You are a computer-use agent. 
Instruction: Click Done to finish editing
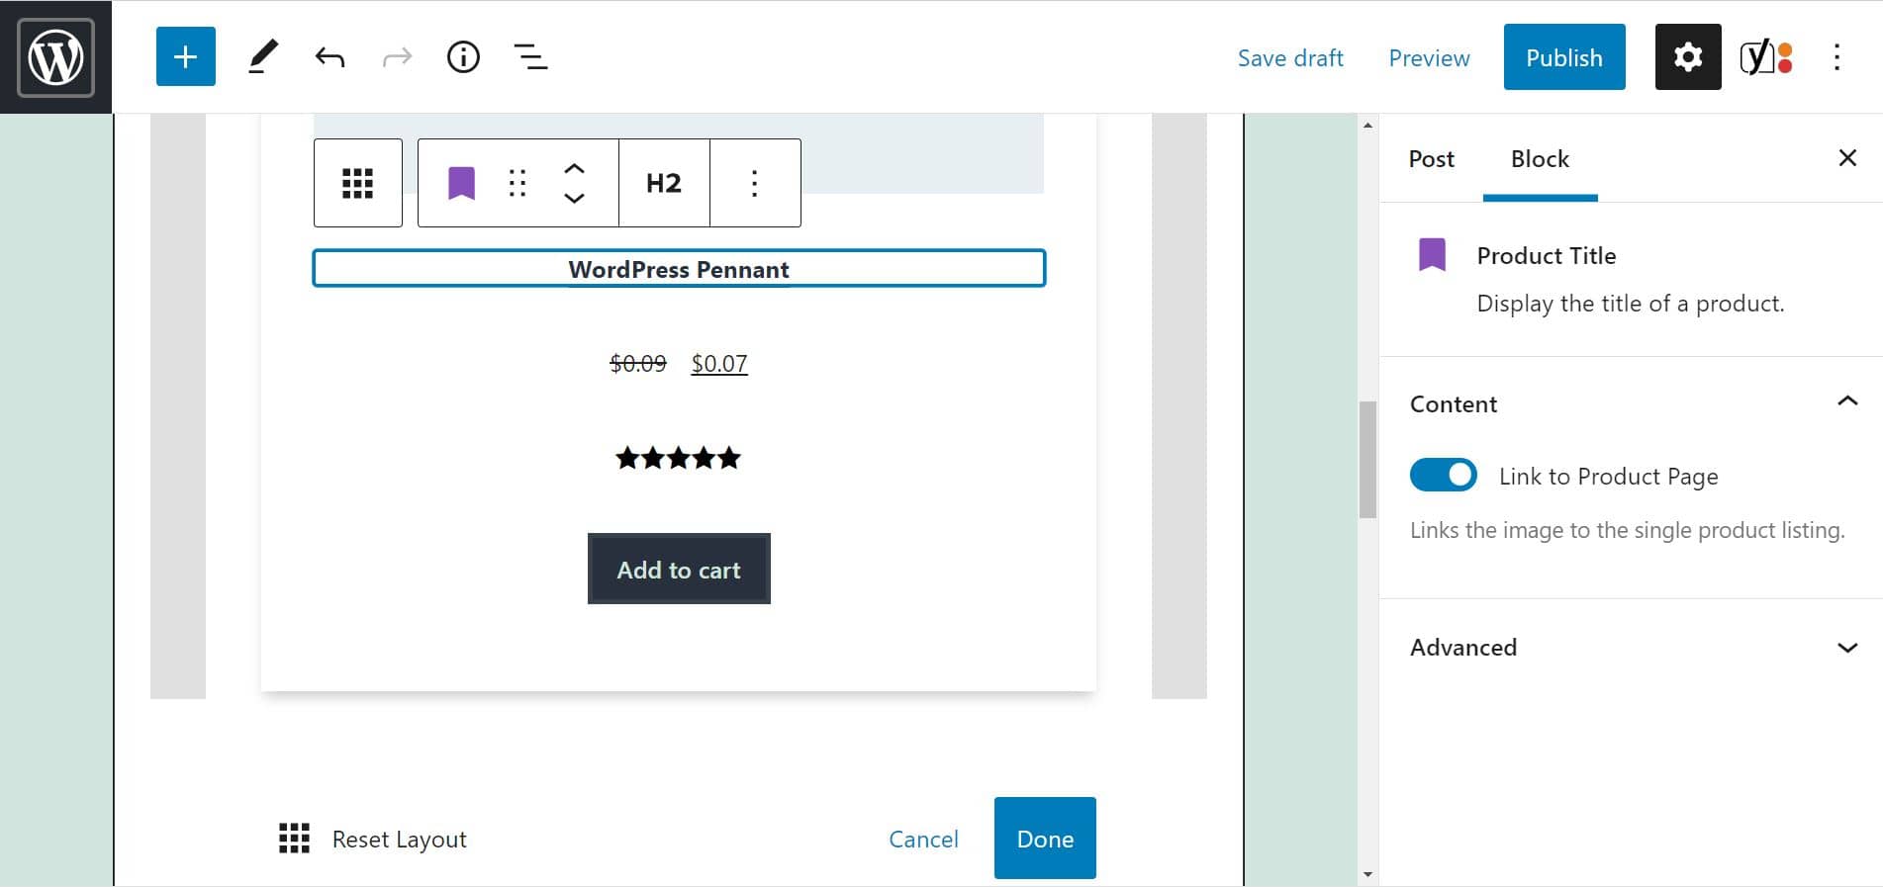click(1045, 838)
